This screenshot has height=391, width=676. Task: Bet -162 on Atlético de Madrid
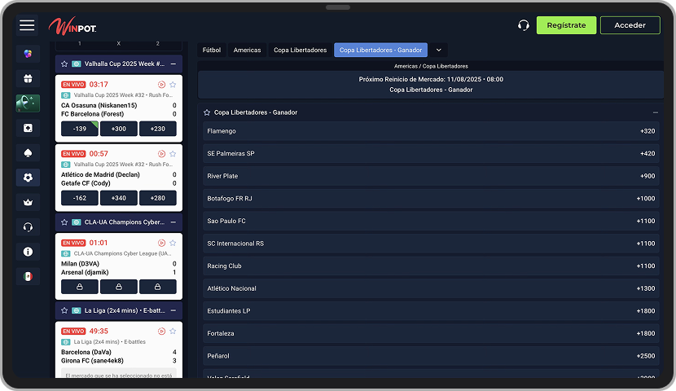(x=80, y=198)
